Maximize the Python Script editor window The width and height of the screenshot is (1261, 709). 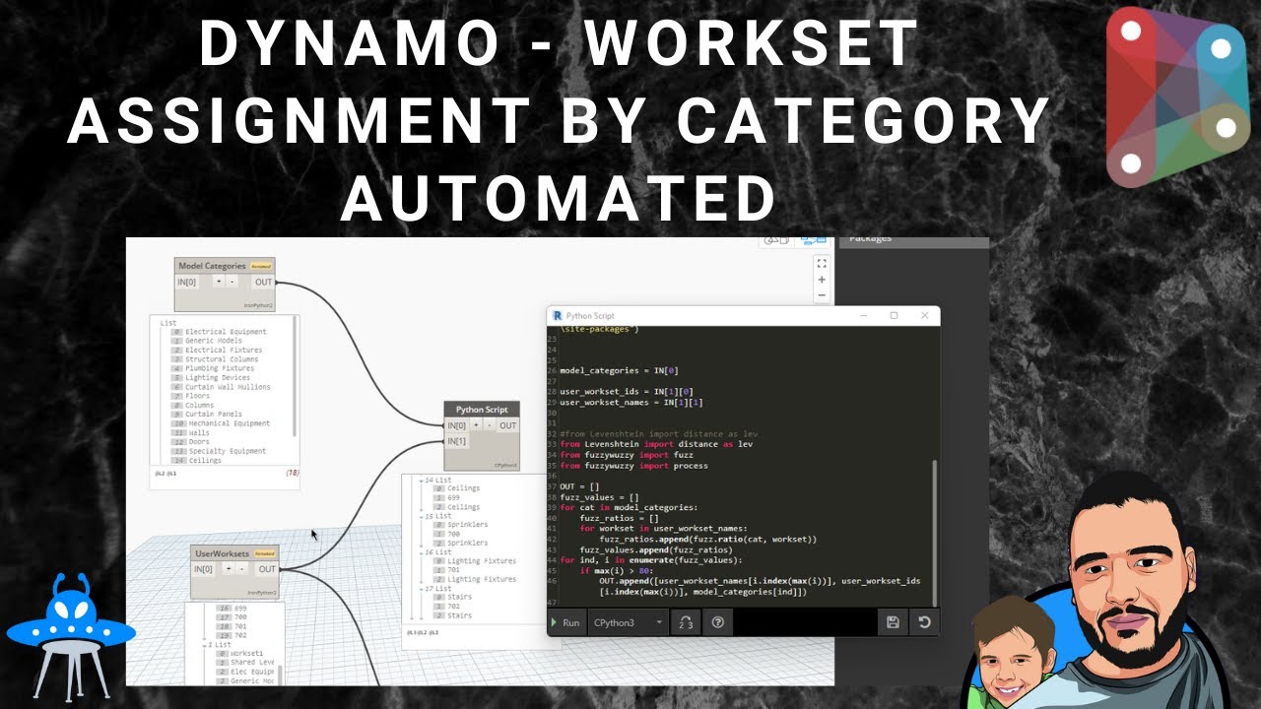tap(894, 316)
